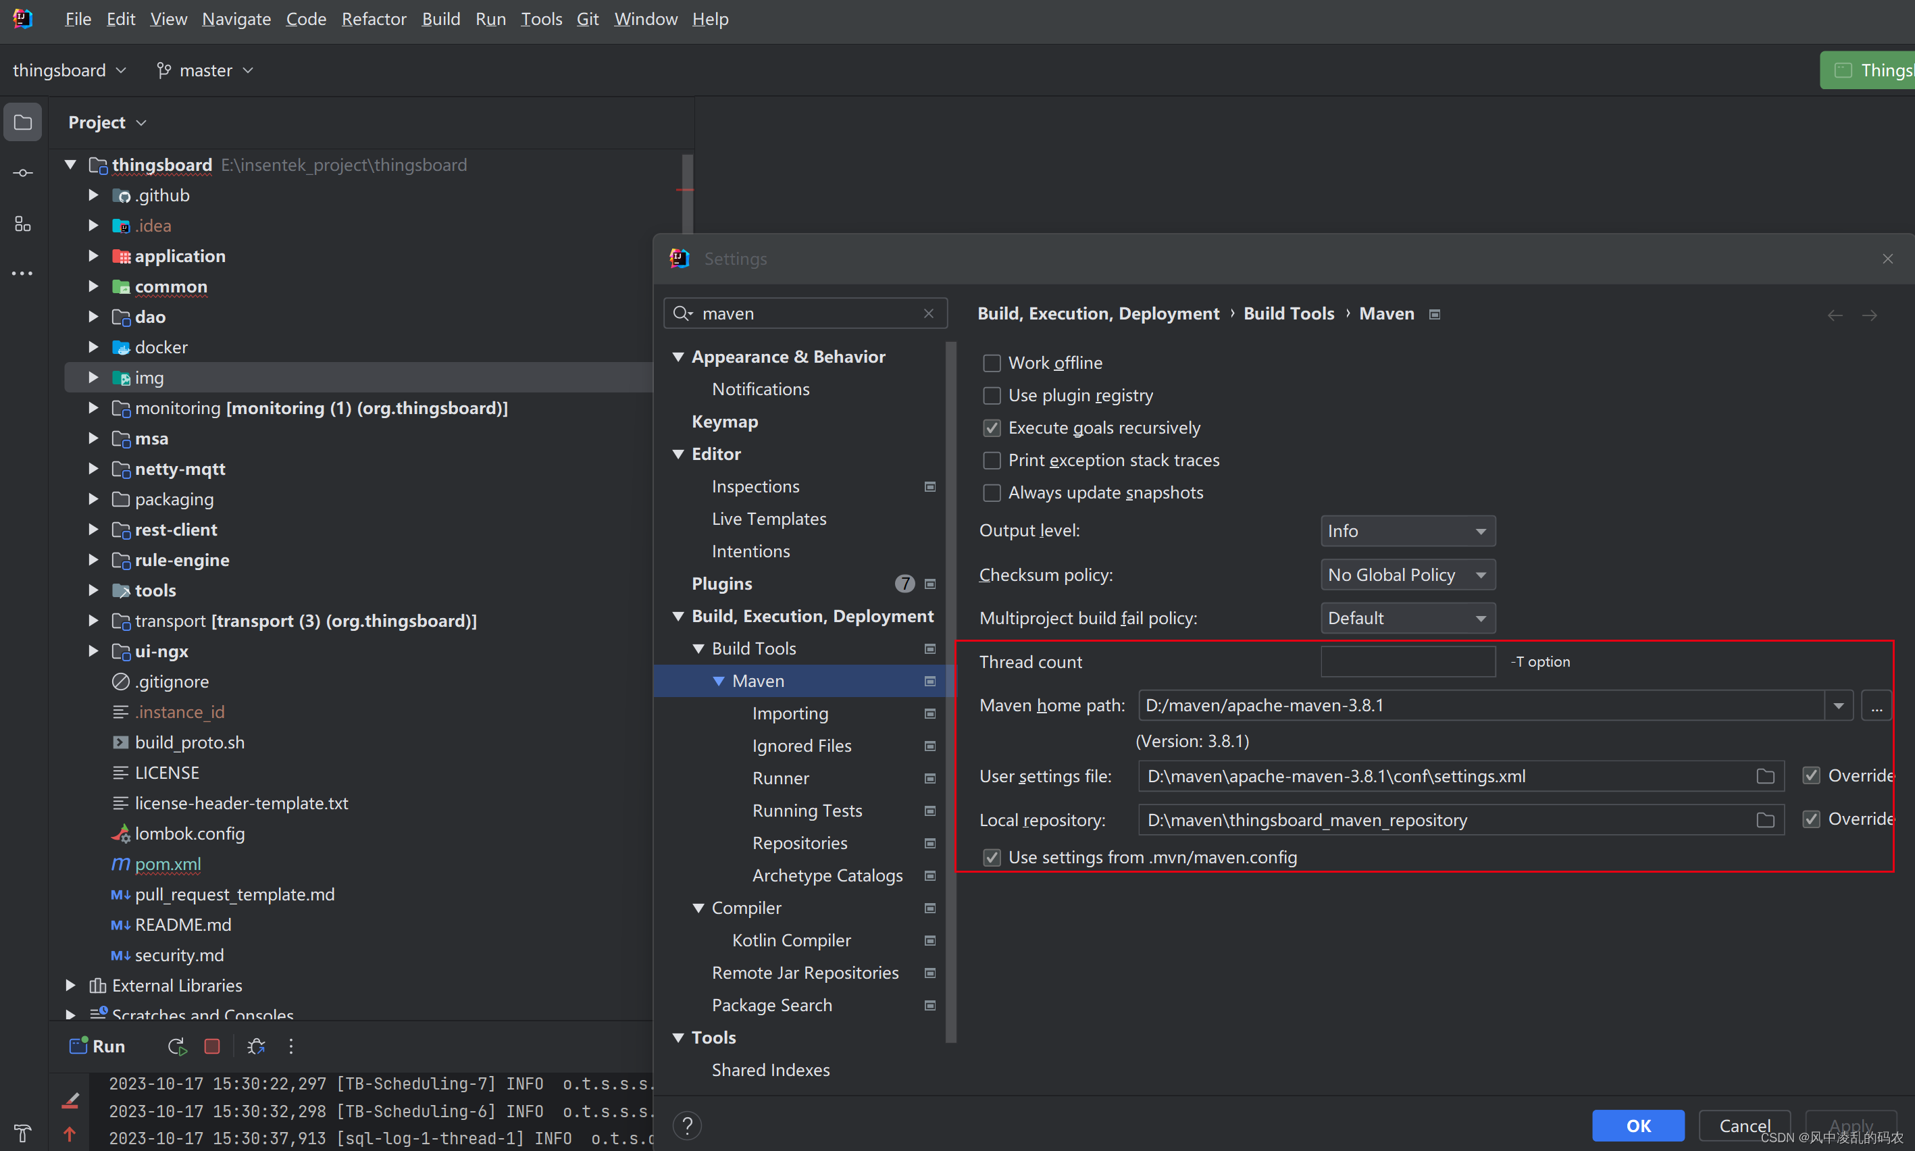The image size is (1915, 1151).
Task: Click the Commit icon in left sidebar
Action: [22, 173]
